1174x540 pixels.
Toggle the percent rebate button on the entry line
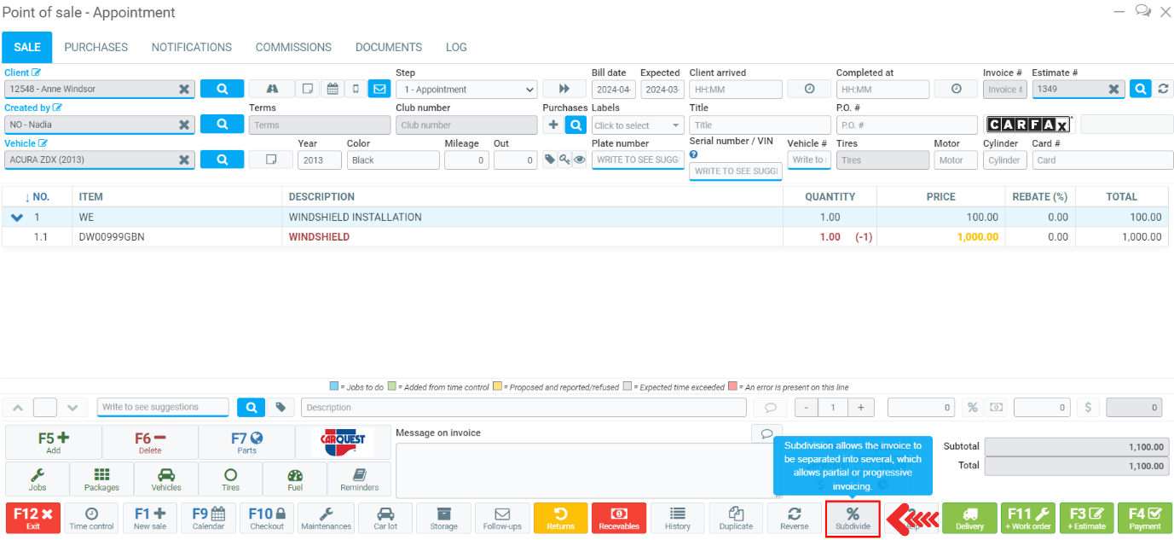click(x=972, y=408)
